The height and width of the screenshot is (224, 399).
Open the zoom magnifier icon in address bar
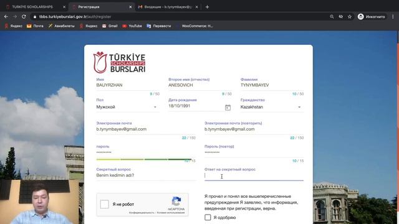pos(332,17)
